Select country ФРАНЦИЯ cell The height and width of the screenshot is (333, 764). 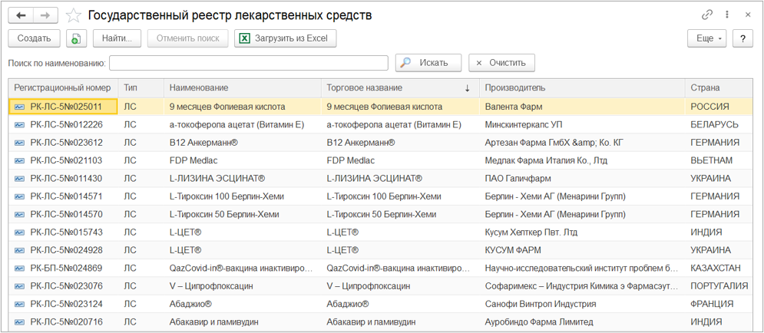point(711,304)
